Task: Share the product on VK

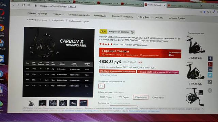Action: (x=210, y=69)
